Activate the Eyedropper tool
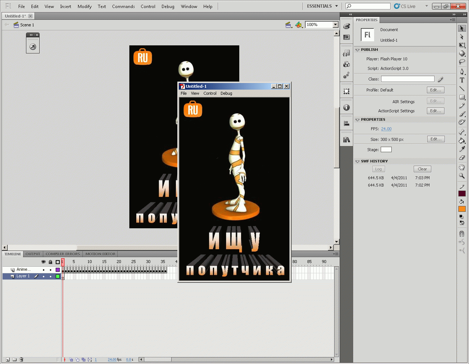Viewport: 469px width, 364px height. coord(462,149)
